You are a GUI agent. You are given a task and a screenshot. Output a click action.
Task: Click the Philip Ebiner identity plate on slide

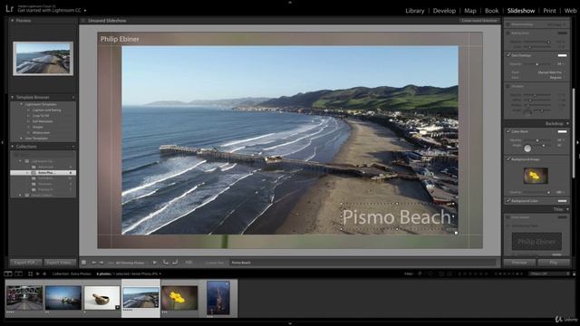click(120, 39)
